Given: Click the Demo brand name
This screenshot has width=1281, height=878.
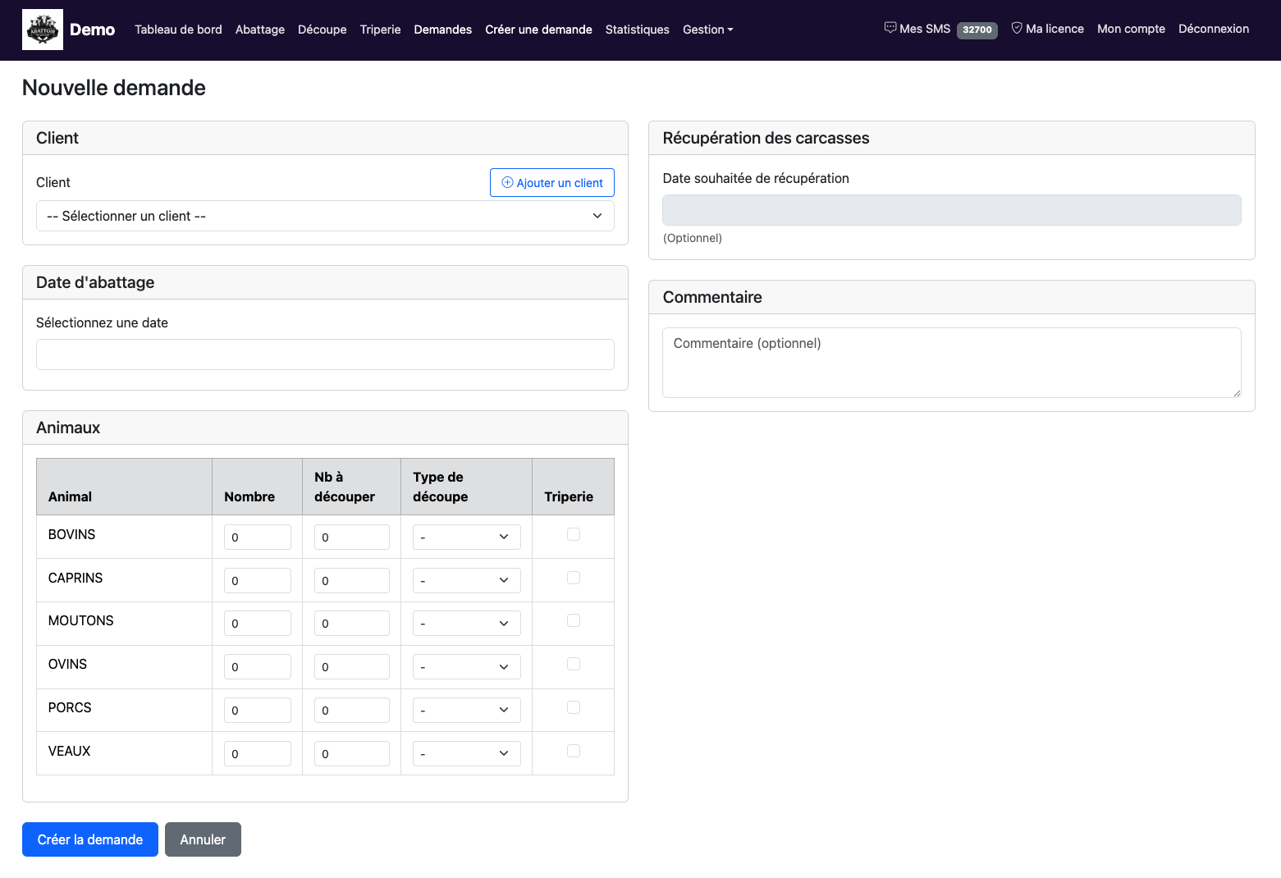Looking at the screenshot, I should point(92,30).
